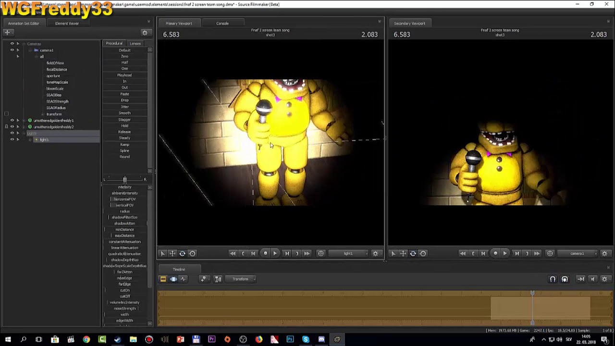This screenshot has width=615, height=346.
Task: Collapse the camera1 tree node
Action: pyautogui.click(x=30, y=50)
